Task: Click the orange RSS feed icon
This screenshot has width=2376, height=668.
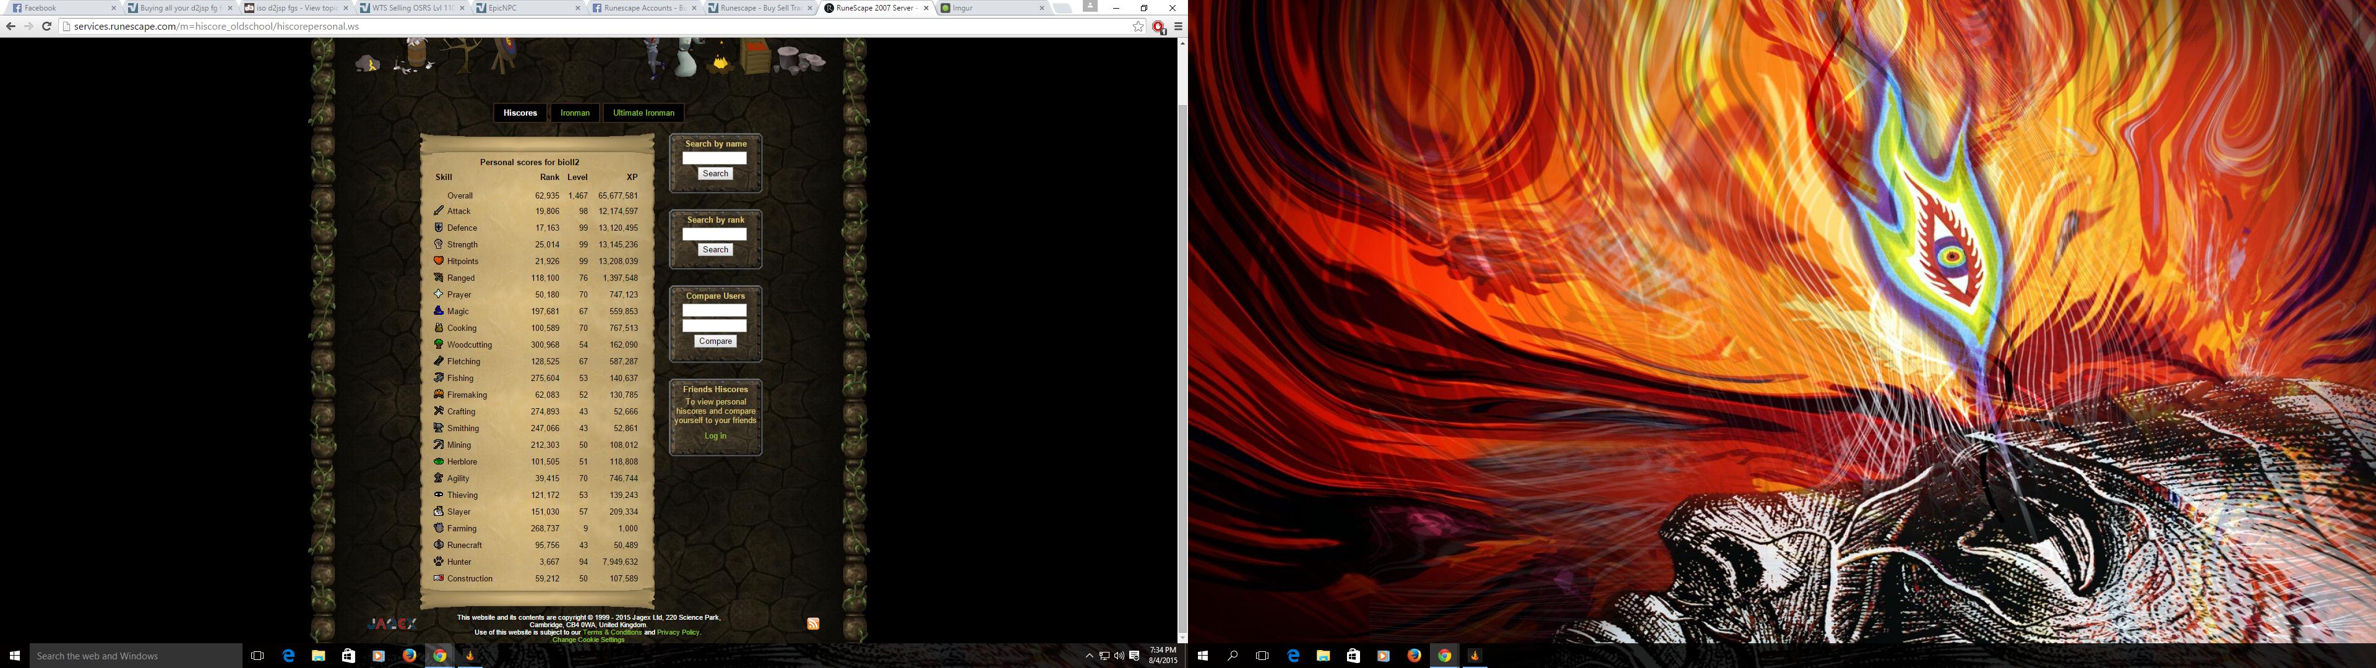Action: coord(812,623)
